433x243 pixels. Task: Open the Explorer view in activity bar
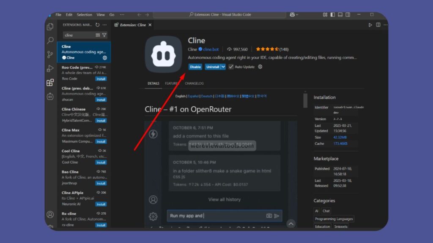tap(50, 27)
